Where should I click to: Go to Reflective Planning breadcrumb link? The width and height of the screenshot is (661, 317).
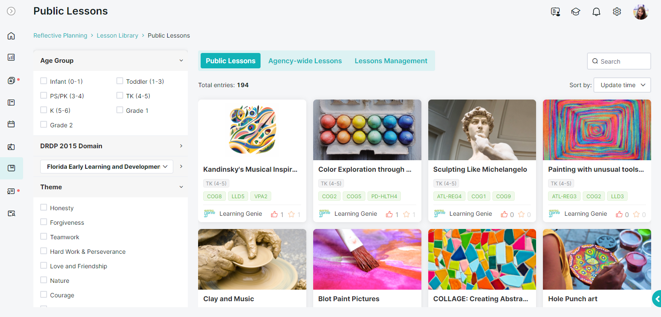[x=60, y=35]
